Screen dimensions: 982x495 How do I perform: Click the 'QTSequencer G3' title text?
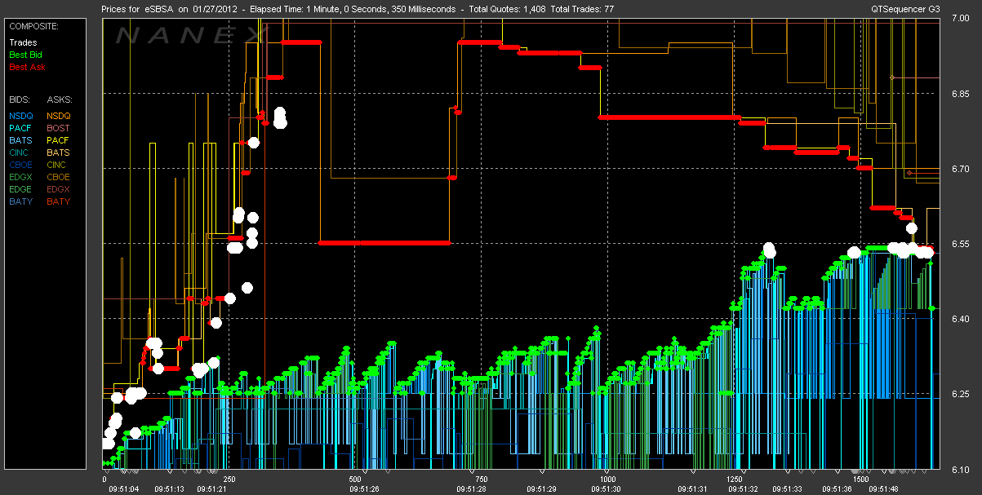[x=905, y=9]
